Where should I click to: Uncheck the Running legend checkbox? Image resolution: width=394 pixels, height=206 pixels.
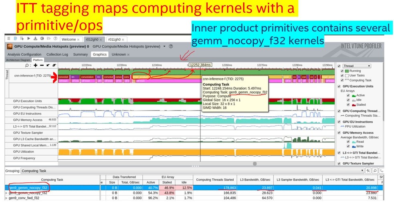click(x=342, y=71)
